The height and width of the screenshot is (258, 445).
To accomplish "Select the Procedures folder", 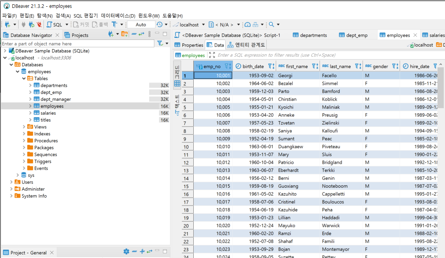I will (46, 140).
